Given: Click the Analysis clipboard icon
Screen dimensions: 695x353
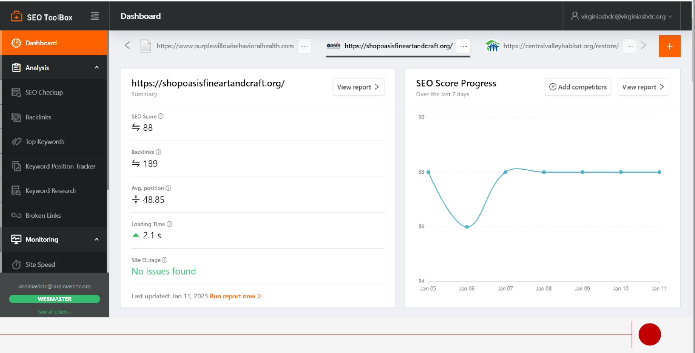Looking at the screenshot, I should pyautogui.click(x=16, y=68).
